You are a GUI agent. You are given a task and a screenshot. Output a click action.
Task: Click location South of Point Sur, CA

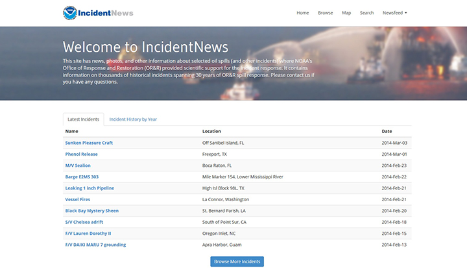tap(224, 222)
